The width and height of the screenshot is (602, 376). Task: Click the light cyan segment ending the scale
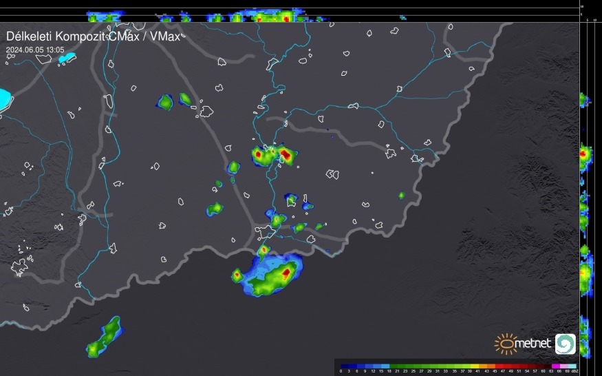click(572, 366)
